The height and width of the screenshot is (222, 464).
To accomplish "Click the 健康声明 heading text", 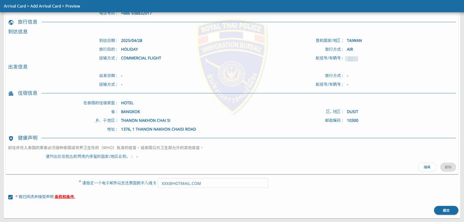I will coord(27,138).
